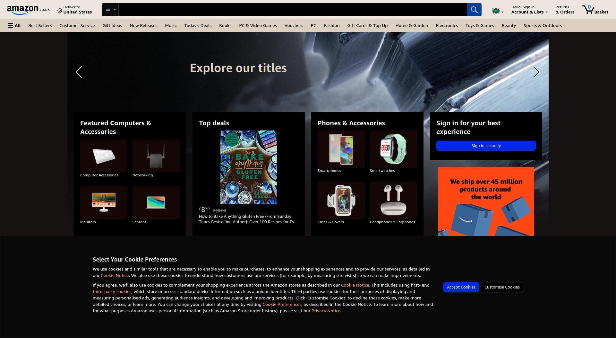The height and width of the screenshot is (338, 616).
Task: Click the Amazon.co.uk logo
Action: (28, 10)
